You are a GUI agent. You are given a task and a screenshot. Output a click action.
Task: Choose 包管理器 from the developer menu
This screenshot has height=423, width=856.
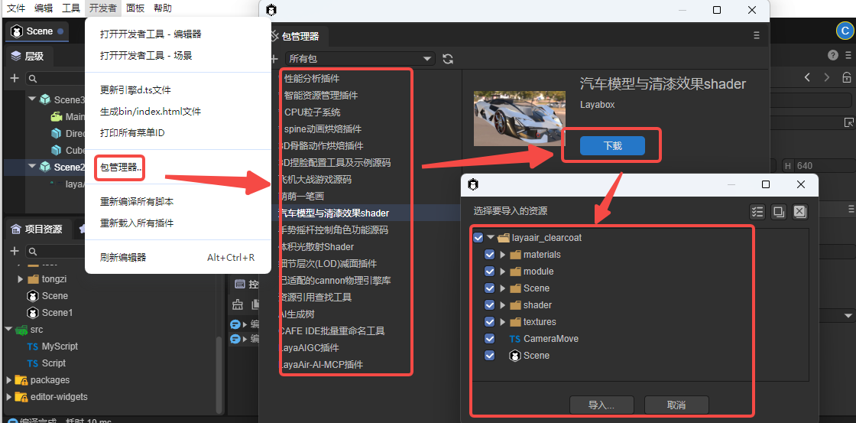pyautogui.click(x=121, y=168)
